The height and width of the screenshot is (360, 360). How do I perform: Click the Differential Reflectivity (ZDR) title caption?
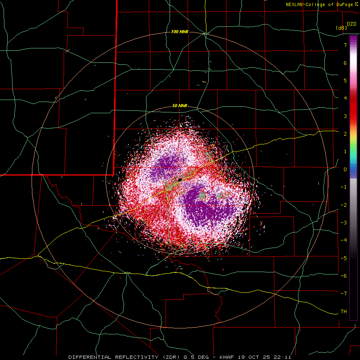point(180,357)
